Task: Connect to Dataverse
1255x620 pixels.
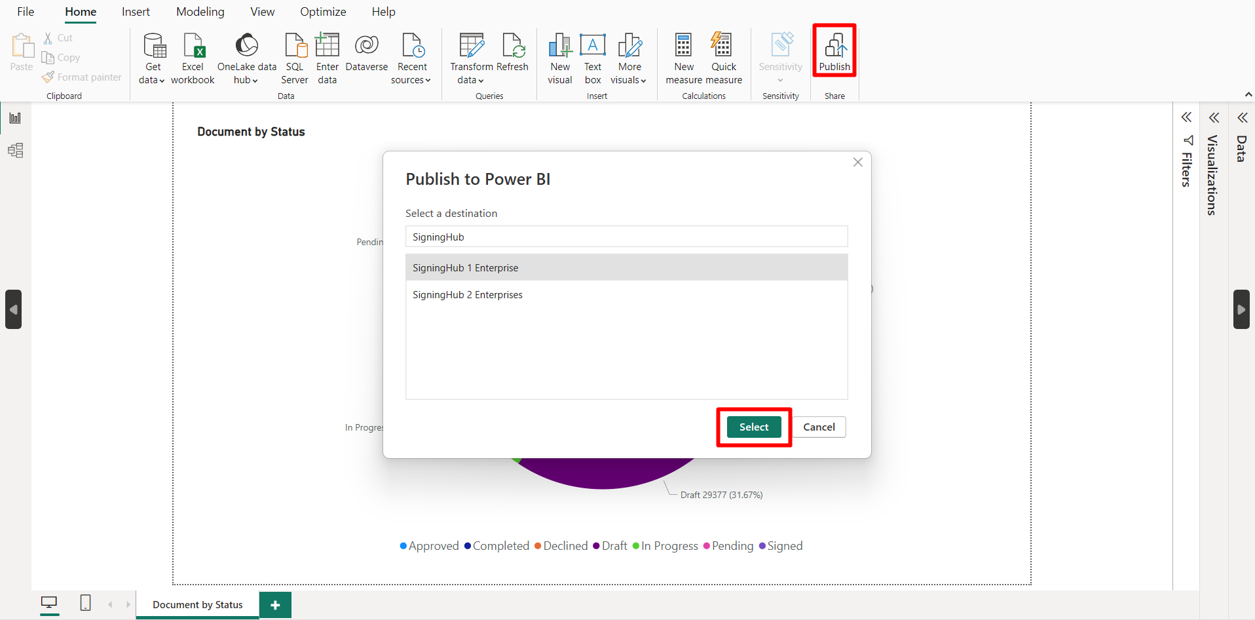Action: pos(366,52)
